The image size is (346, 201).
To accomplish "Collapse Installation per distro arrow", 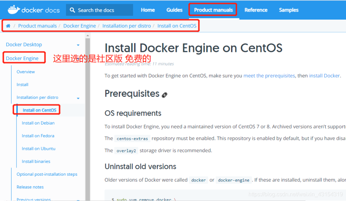I will click(x=78, y=98).
